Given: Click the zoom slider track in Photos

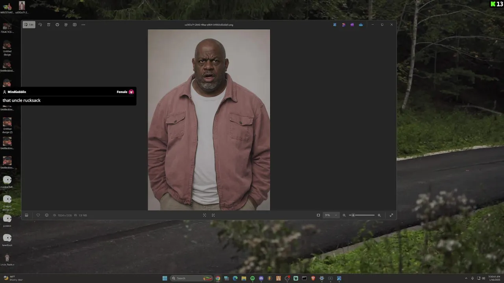Looking at the screenshot, I should [362, 215].
